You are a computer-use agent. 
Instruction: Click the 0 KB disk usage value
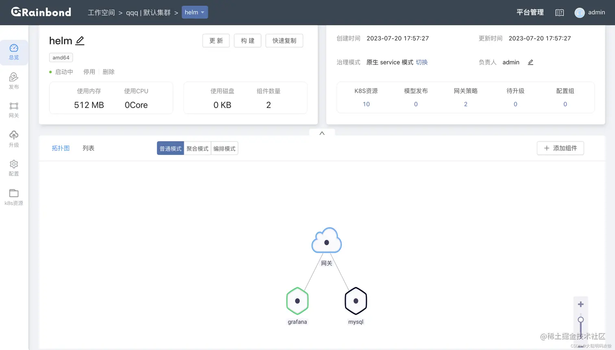[x=222, y=105]
